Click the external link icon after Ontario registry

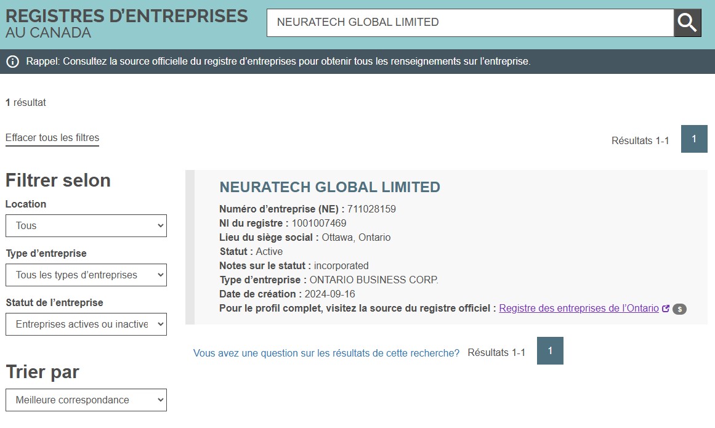(665, 309)
